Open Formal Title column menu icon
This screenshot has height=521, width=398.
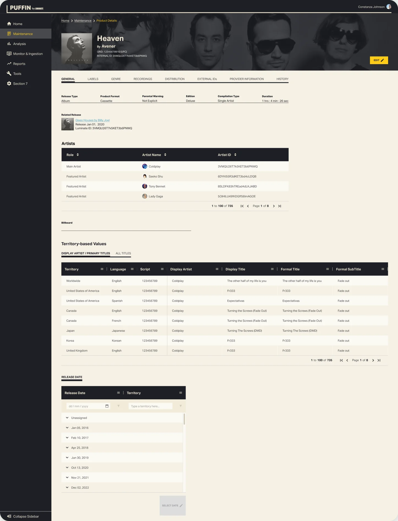click(328, 269)
